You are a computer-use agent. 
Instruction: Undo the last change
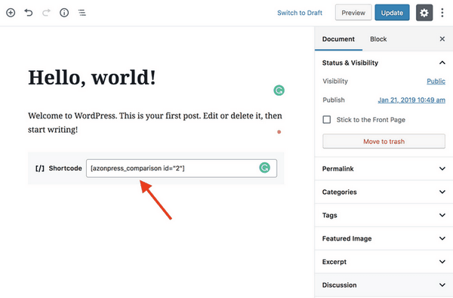pyautogui.click(x=29, y=13)
